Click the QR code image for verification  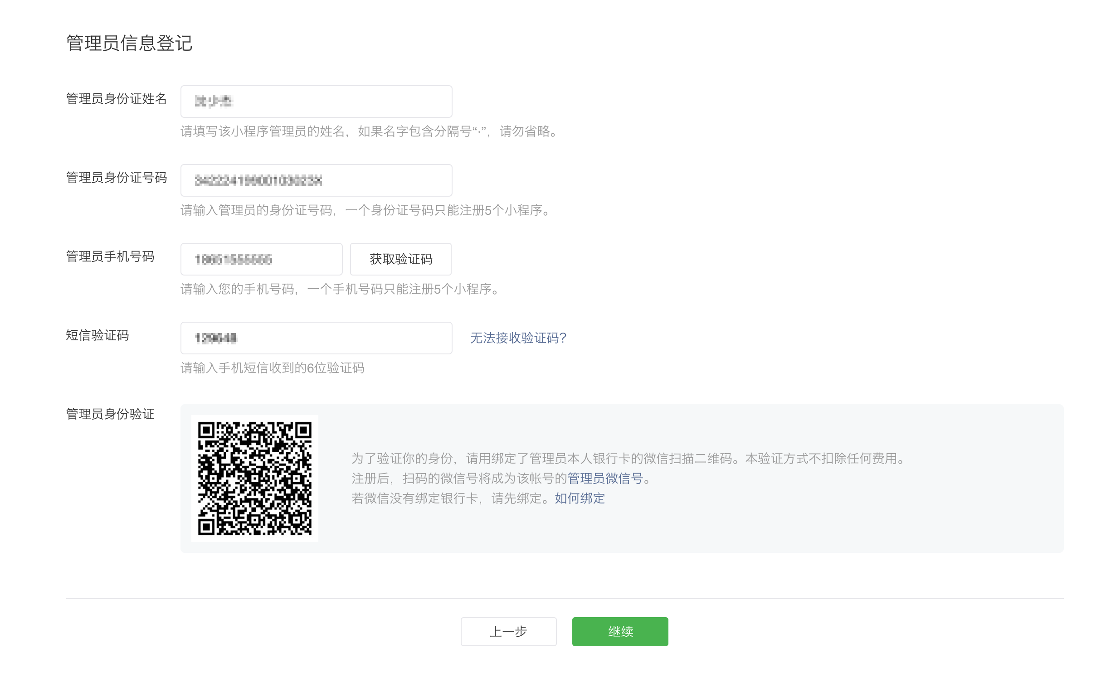[x=255, y=479]
